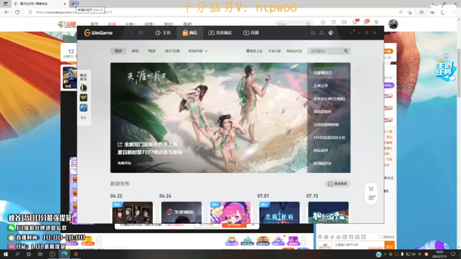Select CFHD高清竞技大区 in banner list
Screen dimensions: 461x259
[x=329, y=138]
